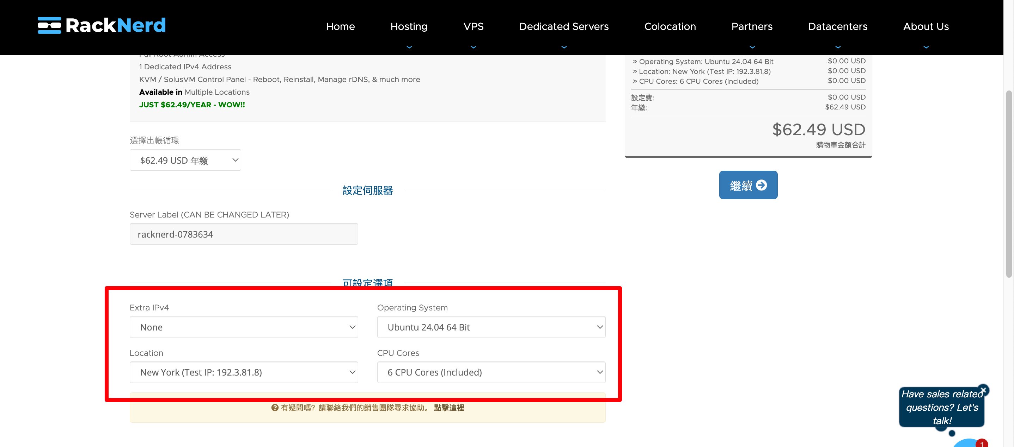Screen dimensions: 1014x447
Task: Open the Operating System dropdown
Action: point(491,327)
